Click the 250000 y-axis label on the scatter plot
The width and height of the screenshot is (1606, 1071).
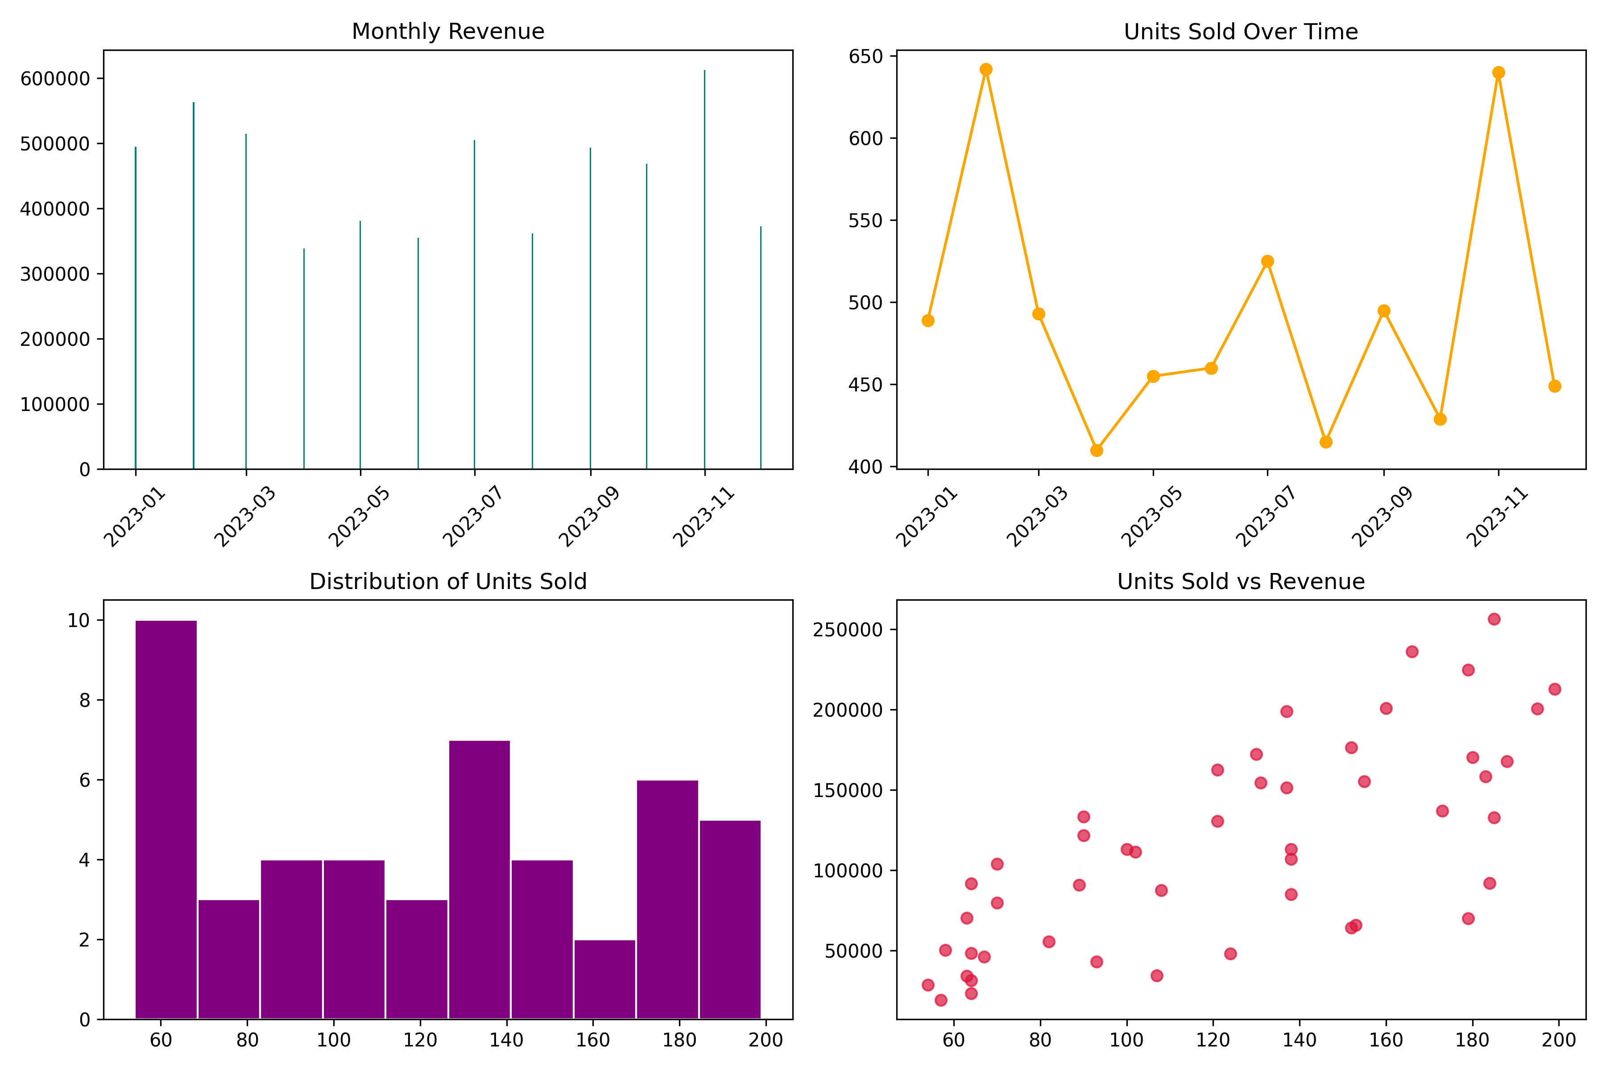pyautogui.click(x=847, y=630)
